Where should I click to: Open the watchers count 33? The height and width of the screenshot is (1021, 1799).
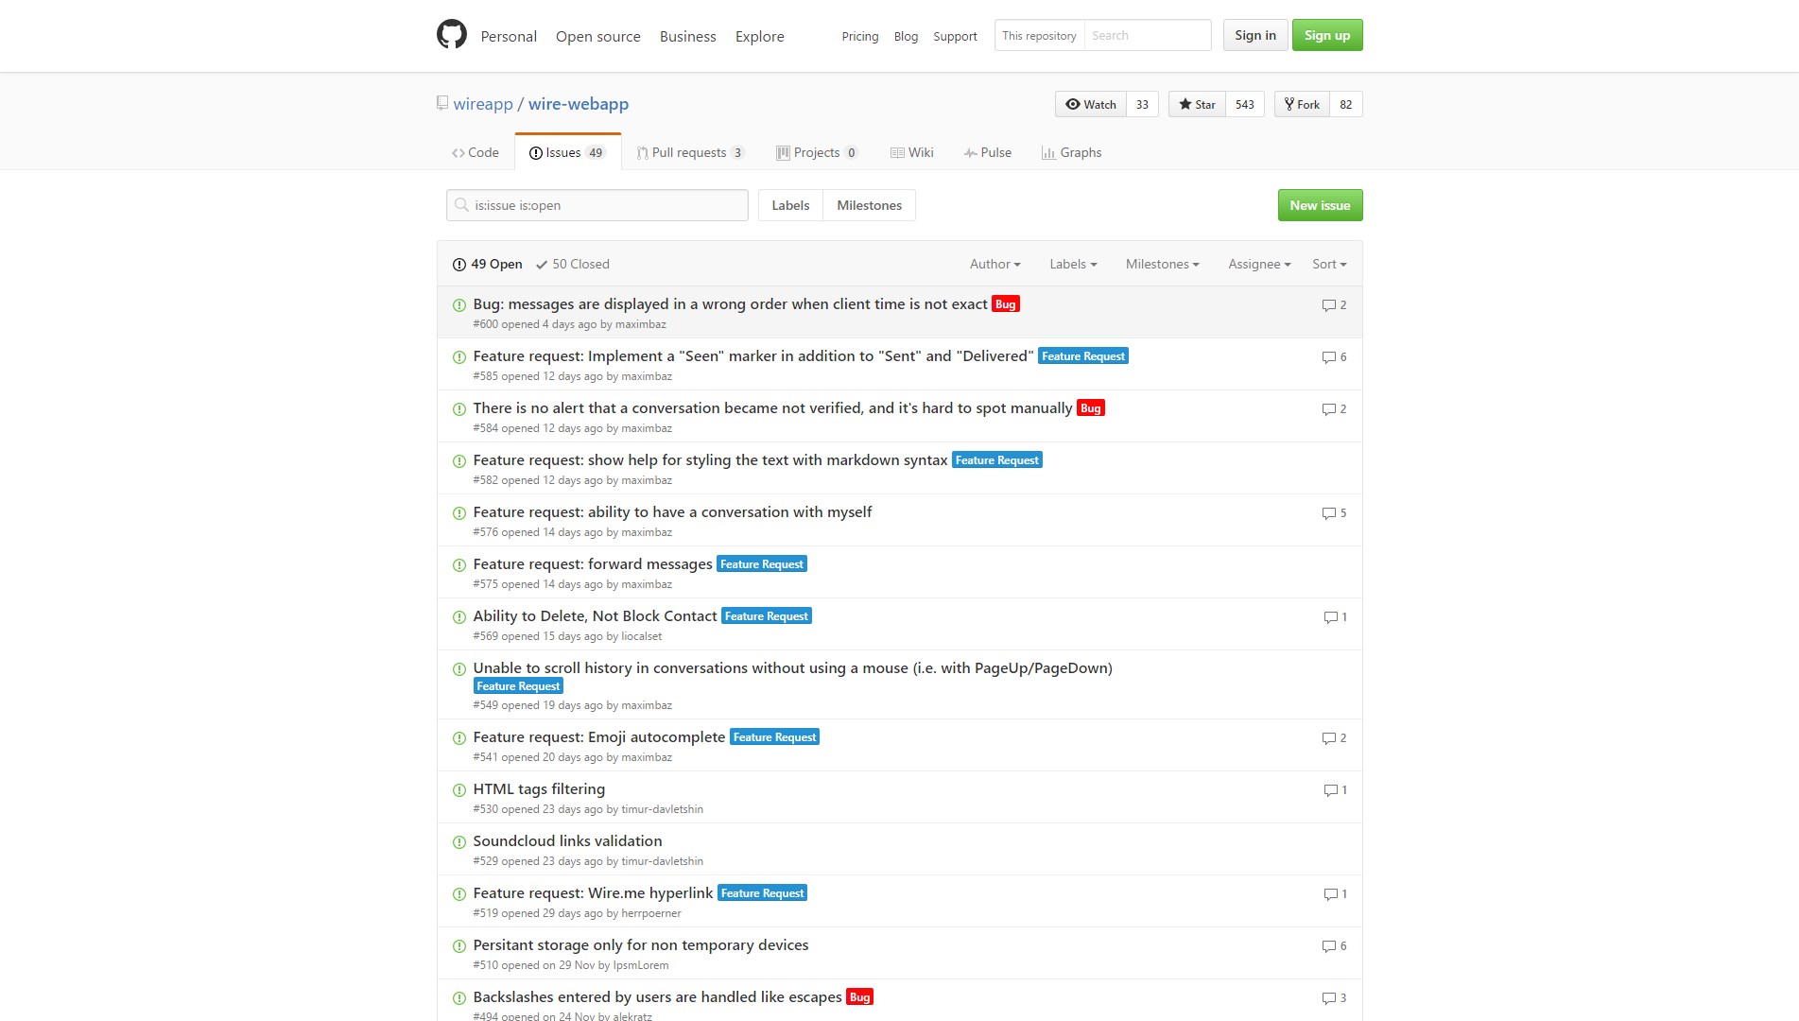pos(1142,104)
